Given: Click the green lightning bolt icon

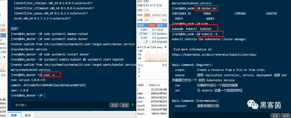Looking at the screenshot, I should [133, 105].
